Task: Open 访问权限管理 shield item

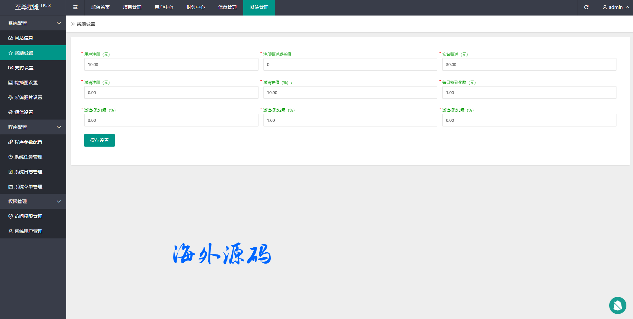Action: pyautogui.click(x=11, y=216)
